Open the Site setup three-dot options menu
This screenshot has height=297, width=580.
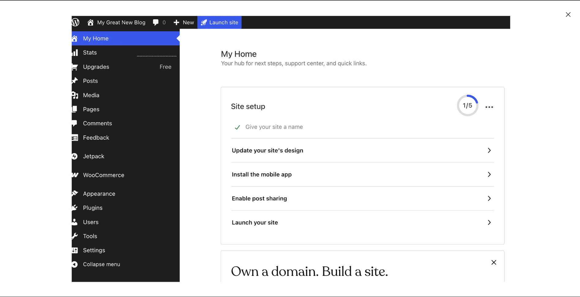(x=489, y=107)
